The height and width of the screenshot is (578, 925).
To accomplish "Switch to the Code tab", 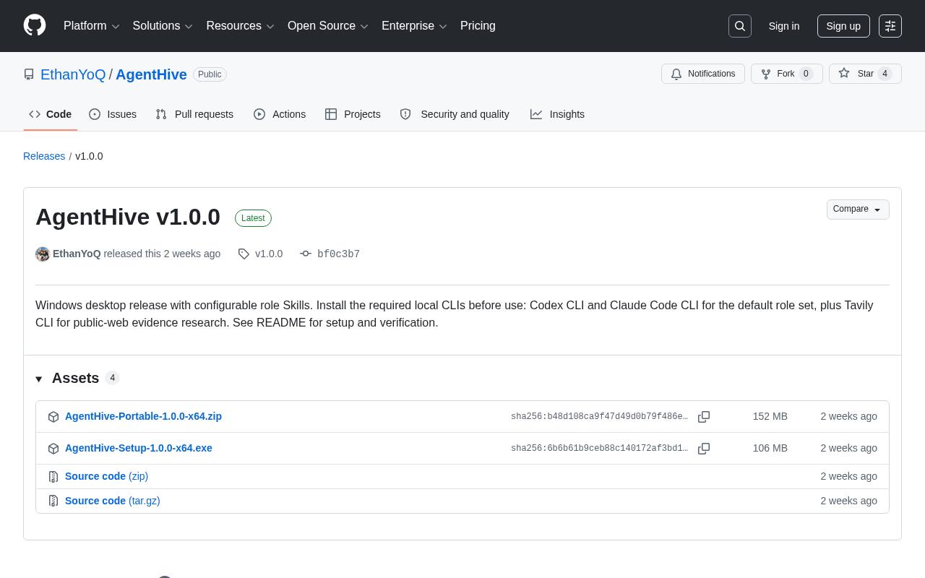I will (51, 114).
